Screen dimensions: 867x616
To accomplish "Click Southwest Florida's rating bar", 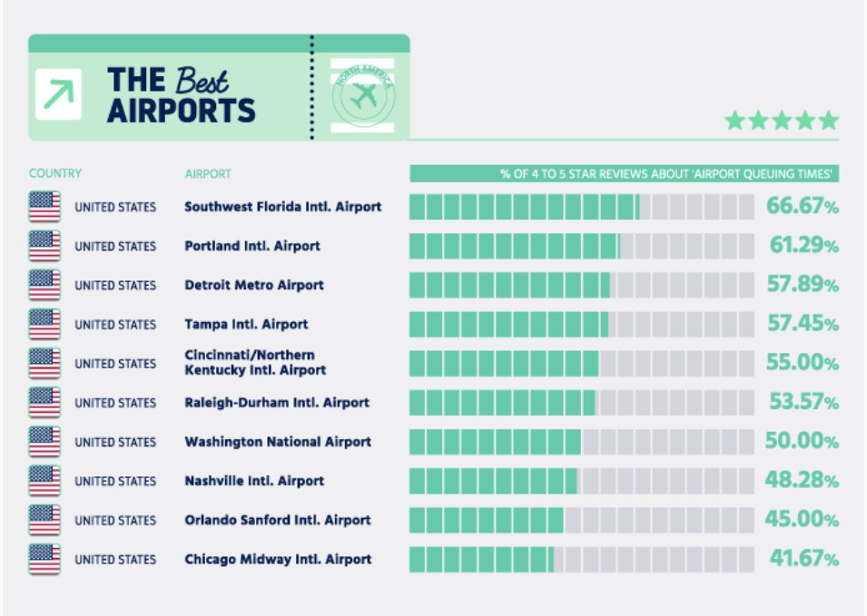I will point(582,207).
